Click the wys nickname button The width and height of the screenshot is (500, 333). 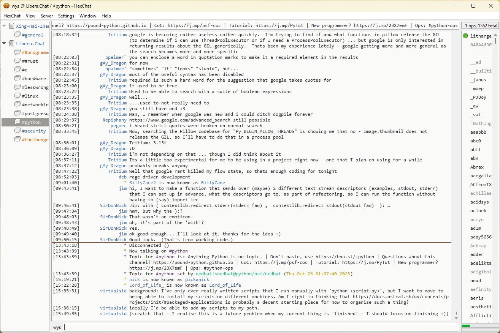[57, 327]
